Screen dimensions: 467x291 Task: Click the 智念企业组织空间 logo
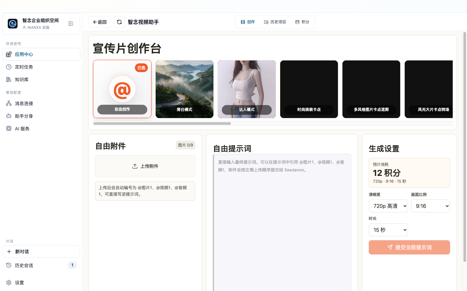click(x=13, y=24)
